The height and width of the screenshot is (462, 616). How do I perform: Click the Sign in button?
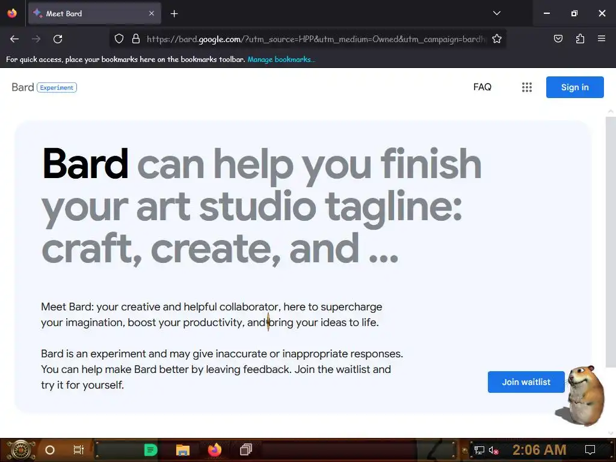(x=574, y=87)
